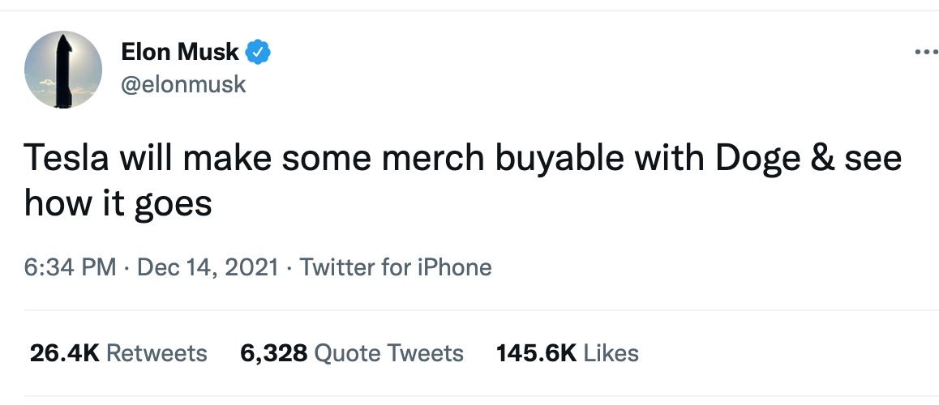Click the 145.6K like count
The width and height of the screenshot is (939, 405).
pos(536,353)
